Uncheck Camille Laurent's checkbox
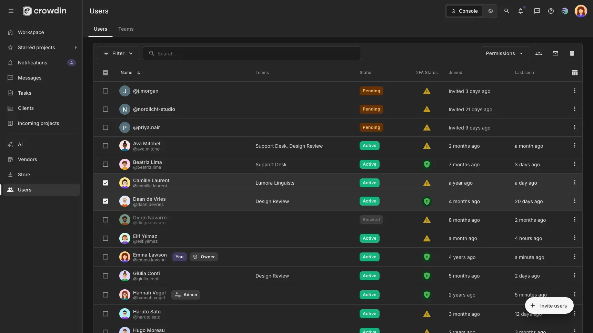The image size is (593, 333). click(105, 183)
